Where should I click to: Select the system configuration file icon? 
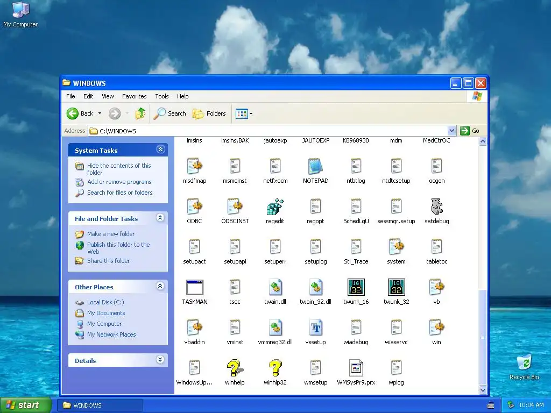click(397, 247)
